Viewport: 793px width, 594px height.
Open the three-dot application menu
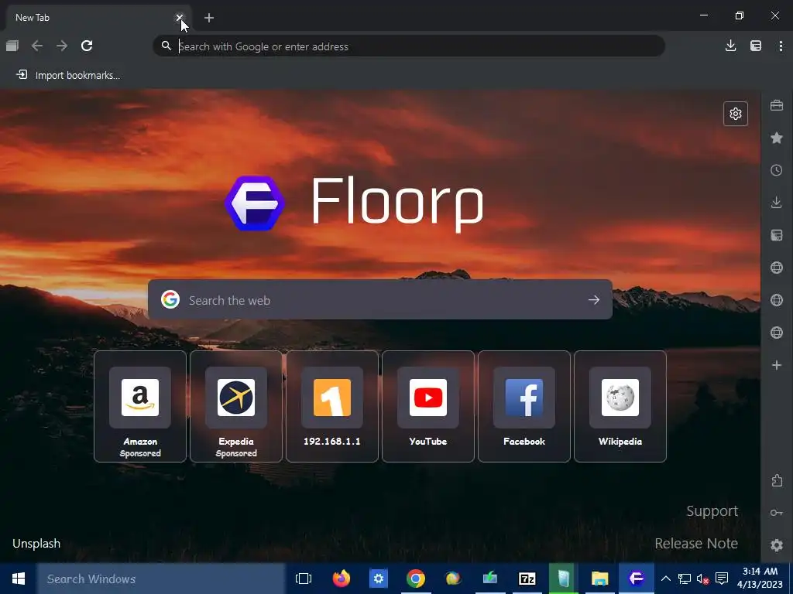tap(781, 46)
